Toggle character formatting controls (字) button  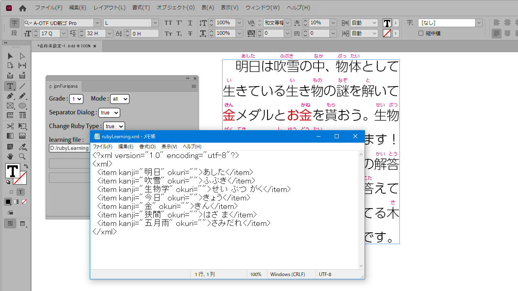point(14,23)
